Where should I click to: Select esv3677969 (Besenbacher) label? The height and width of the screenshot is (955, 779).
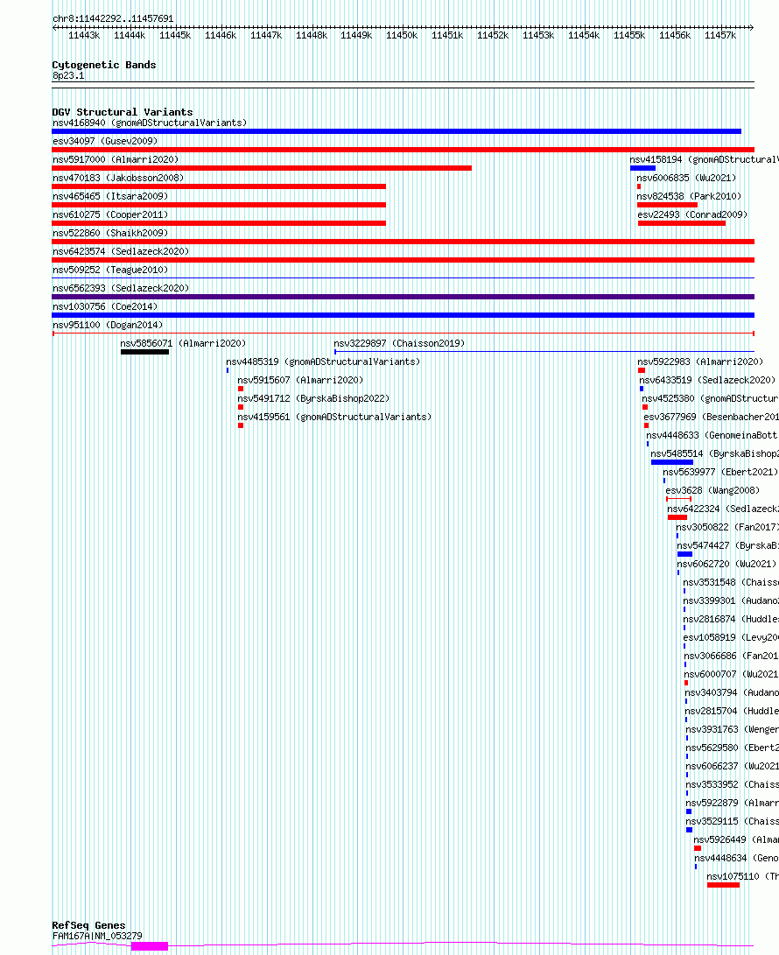click(x=712, y=417)
